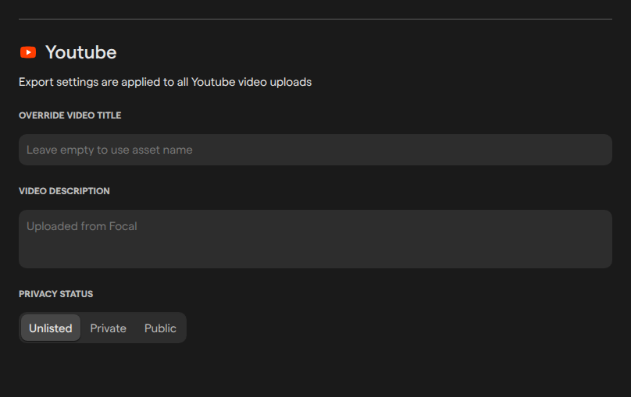Image resolution: width=631 pixels, height=397 pixels.
Task: Select Unlisted privacy status
Action: 51,328
